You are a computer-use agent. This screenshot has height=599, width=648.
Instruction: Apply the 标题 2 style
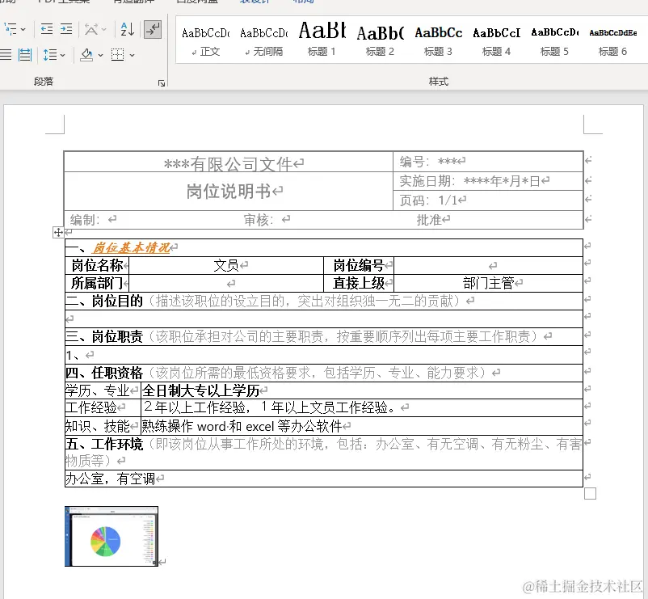(381, 40)
